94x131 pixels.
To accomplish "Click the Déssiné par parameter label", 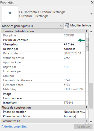I will (x=10, y=49).
